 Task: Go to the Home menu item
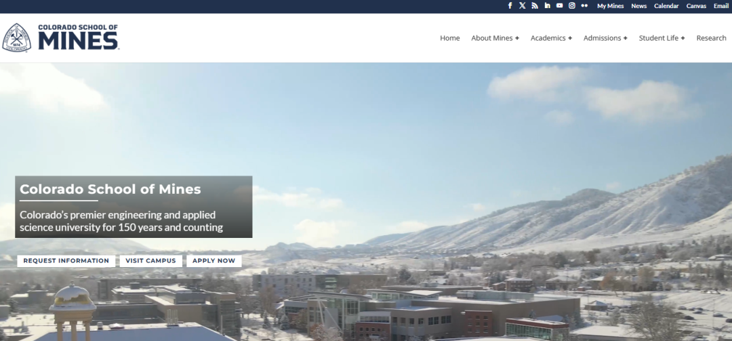click(x=449, y=38)
